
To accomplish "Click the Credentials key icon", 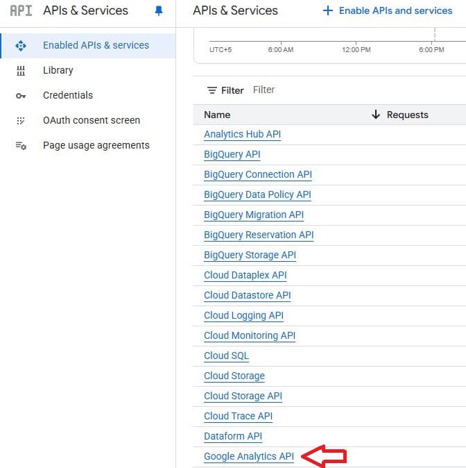I will click(x=21, y=95).
